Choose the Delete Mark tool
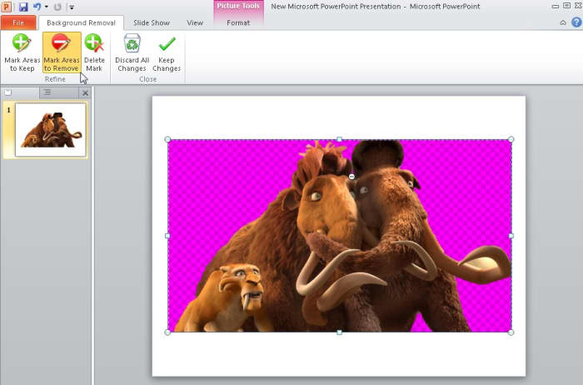 94,52
